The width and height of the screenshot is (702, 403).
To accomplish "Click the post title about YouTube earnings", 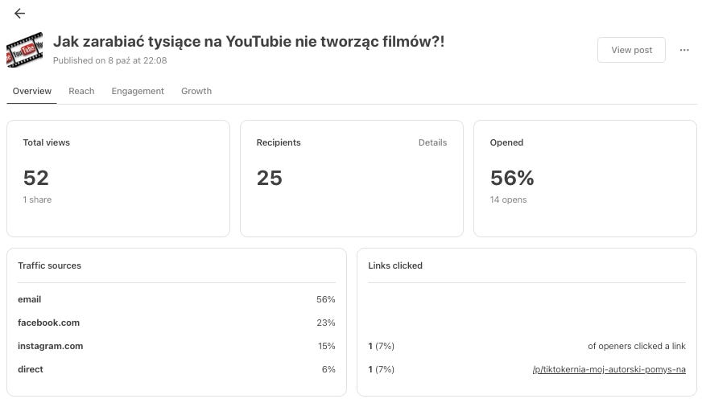I will (x=249, y=41).
